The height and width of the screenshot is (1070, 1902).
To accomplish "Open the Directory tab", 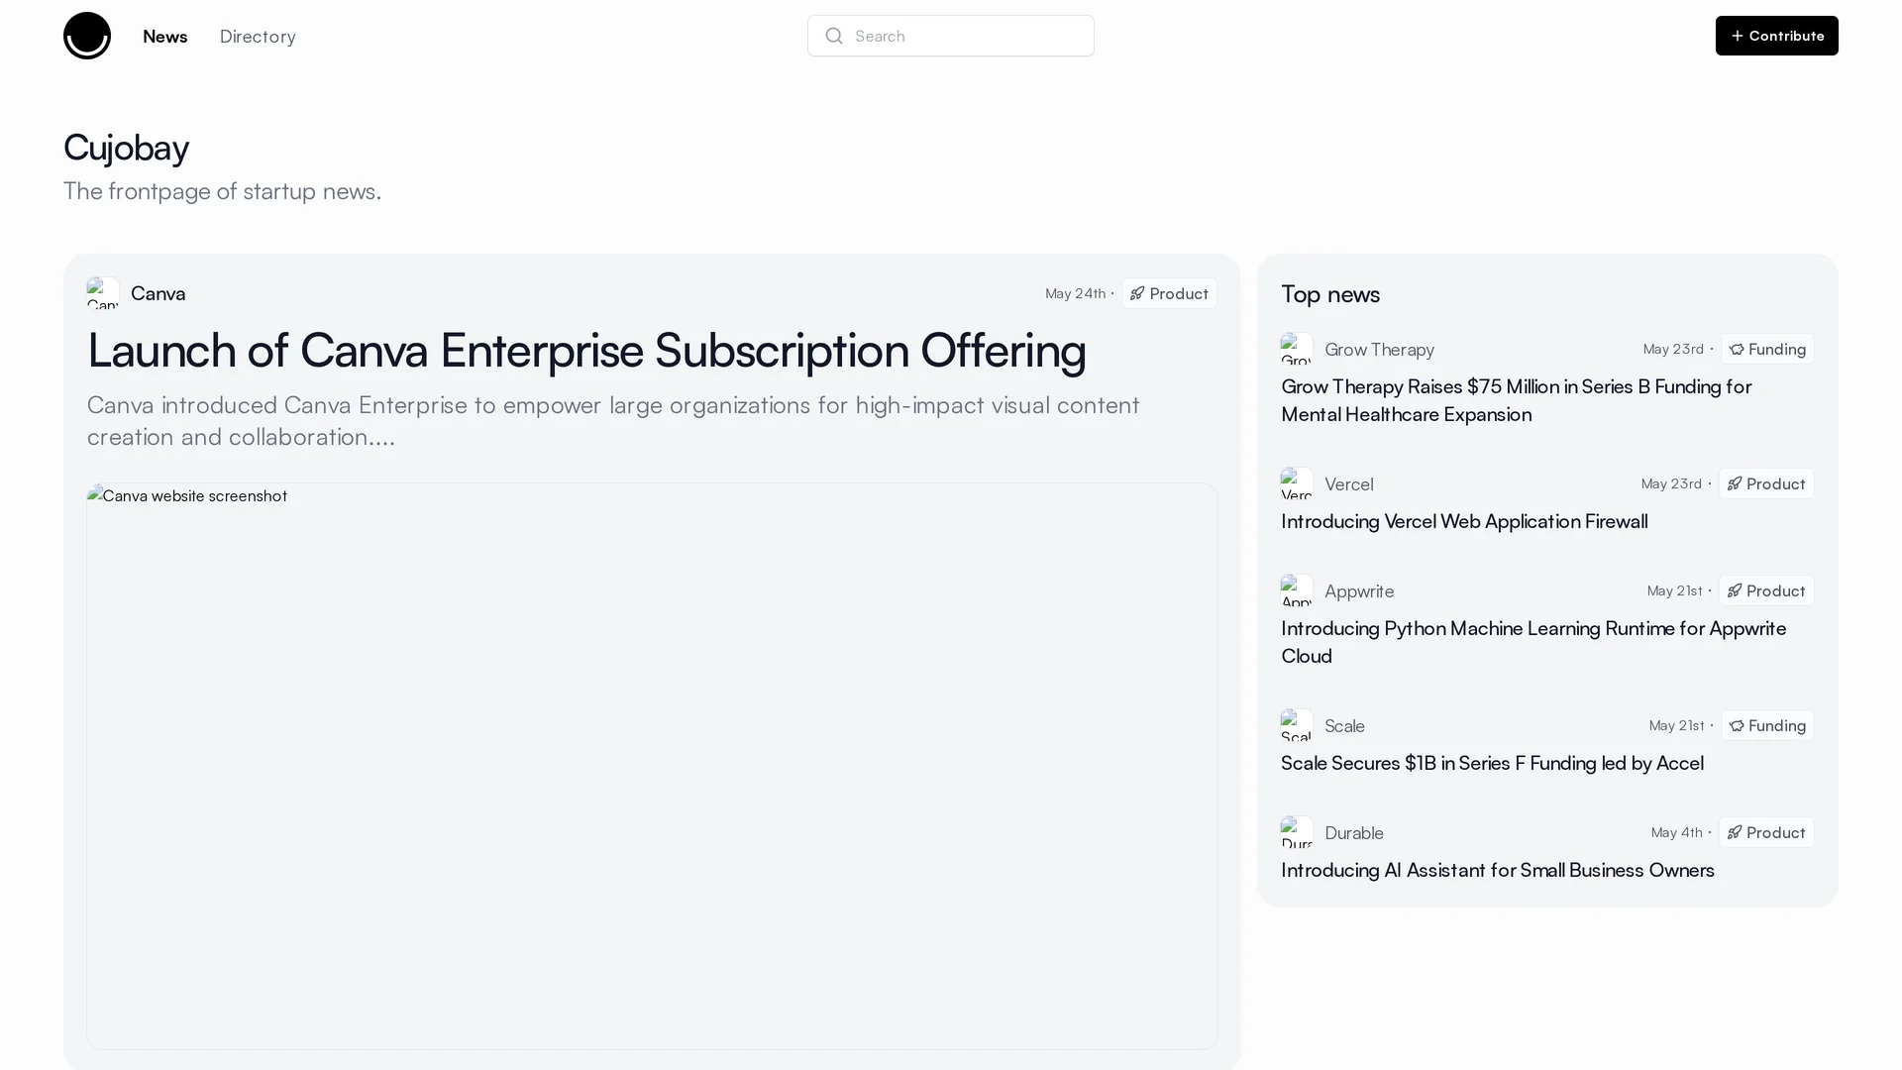I will coord(258,36).
